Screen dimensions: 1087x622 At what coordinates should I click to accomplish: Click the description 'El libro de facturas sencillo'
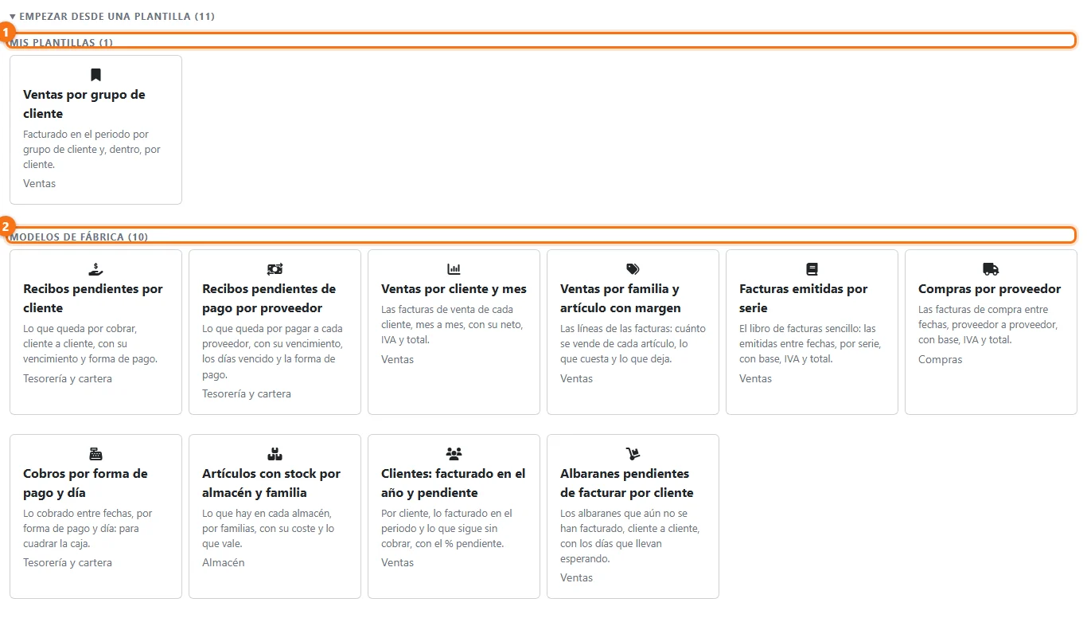[x=810, y=343]
